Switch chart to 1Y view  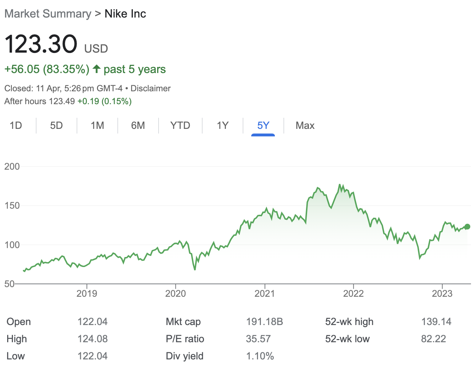[x=223, y=126]
